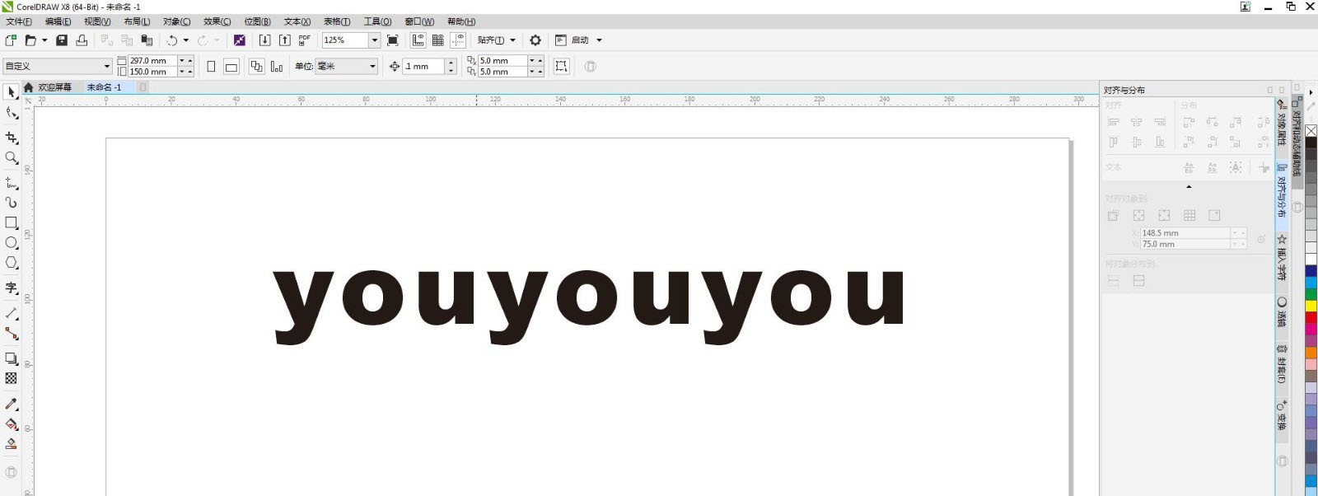The height and width of the screenshot is (496, 1318).
Task: Open the 125% zoom level dropdown
Action: [374, 40]
